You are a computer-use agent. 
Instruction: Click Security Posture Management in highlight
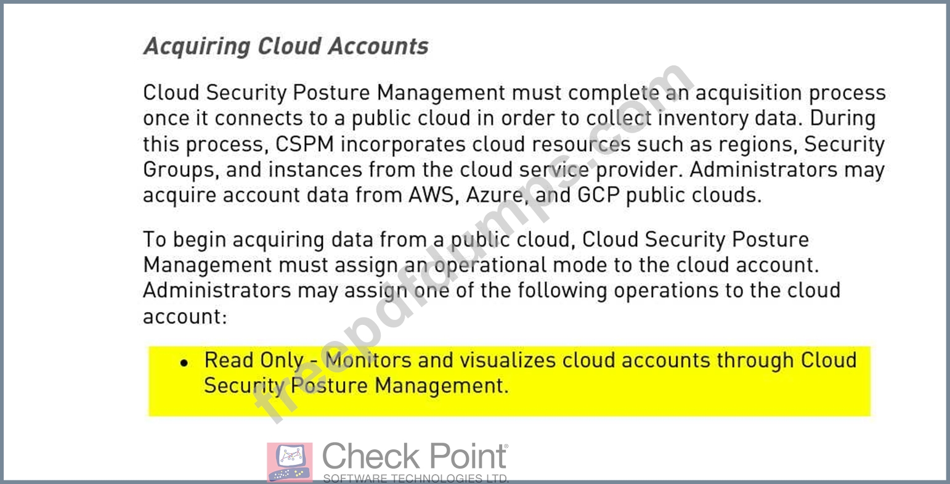[356, 386]
